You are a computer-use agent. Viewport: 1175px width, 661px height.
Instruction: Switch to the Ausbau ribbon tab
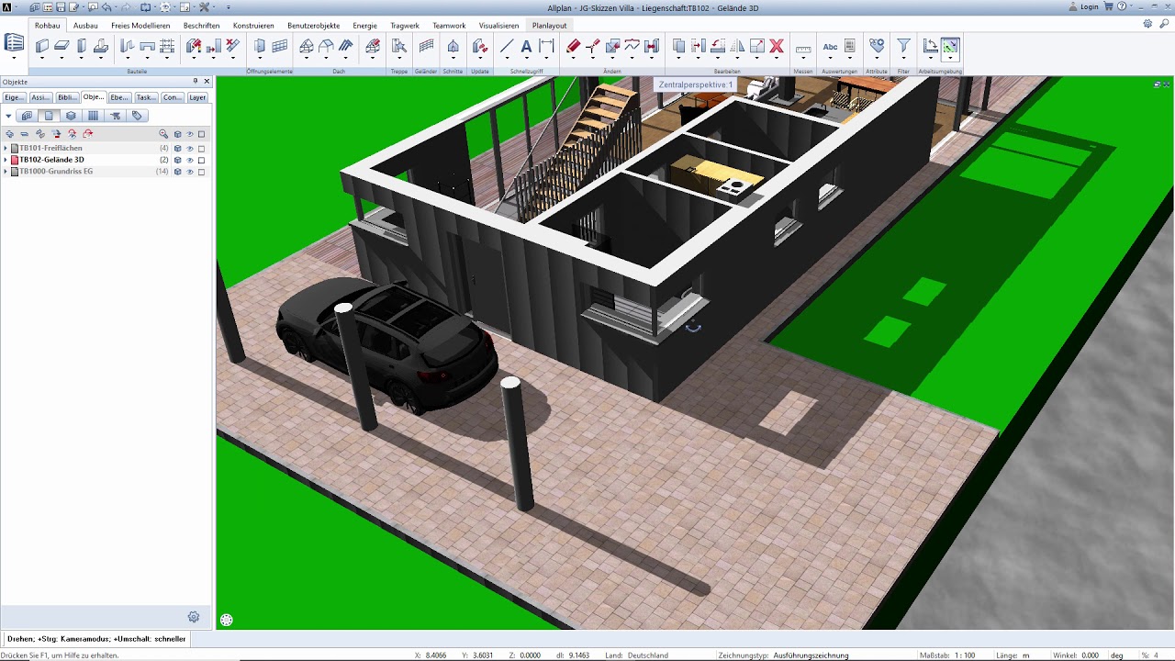(x=85, y=26)
